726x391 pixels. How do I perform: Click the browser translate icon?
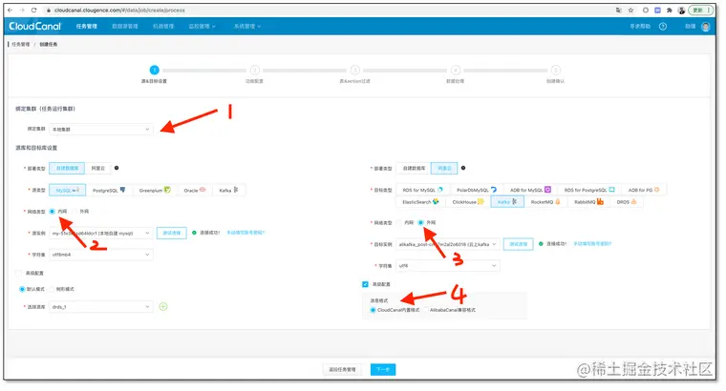(619, 10)
